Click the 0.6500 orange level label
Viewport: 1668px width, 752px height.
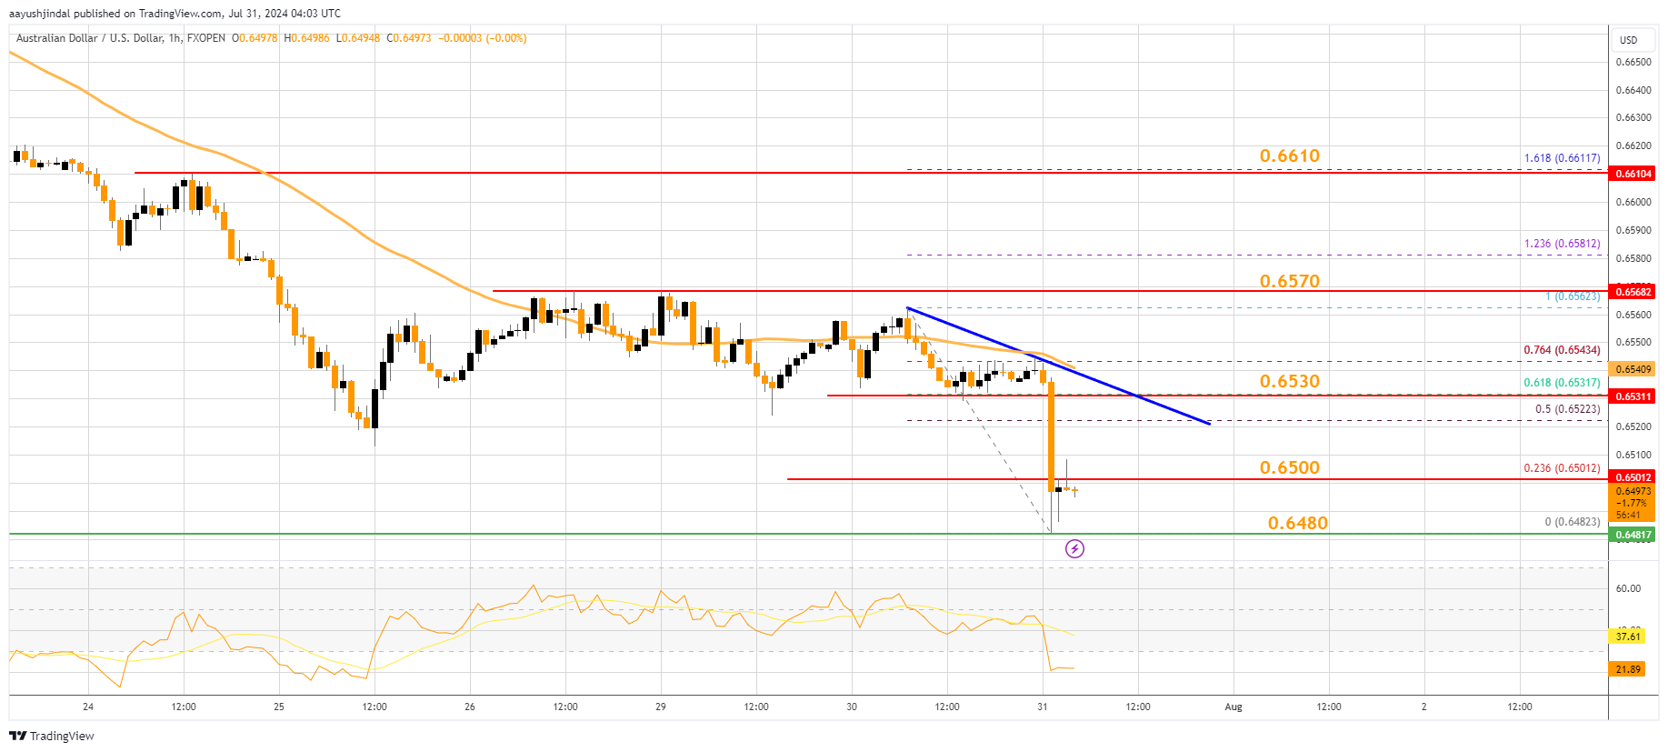(1290, 468)
